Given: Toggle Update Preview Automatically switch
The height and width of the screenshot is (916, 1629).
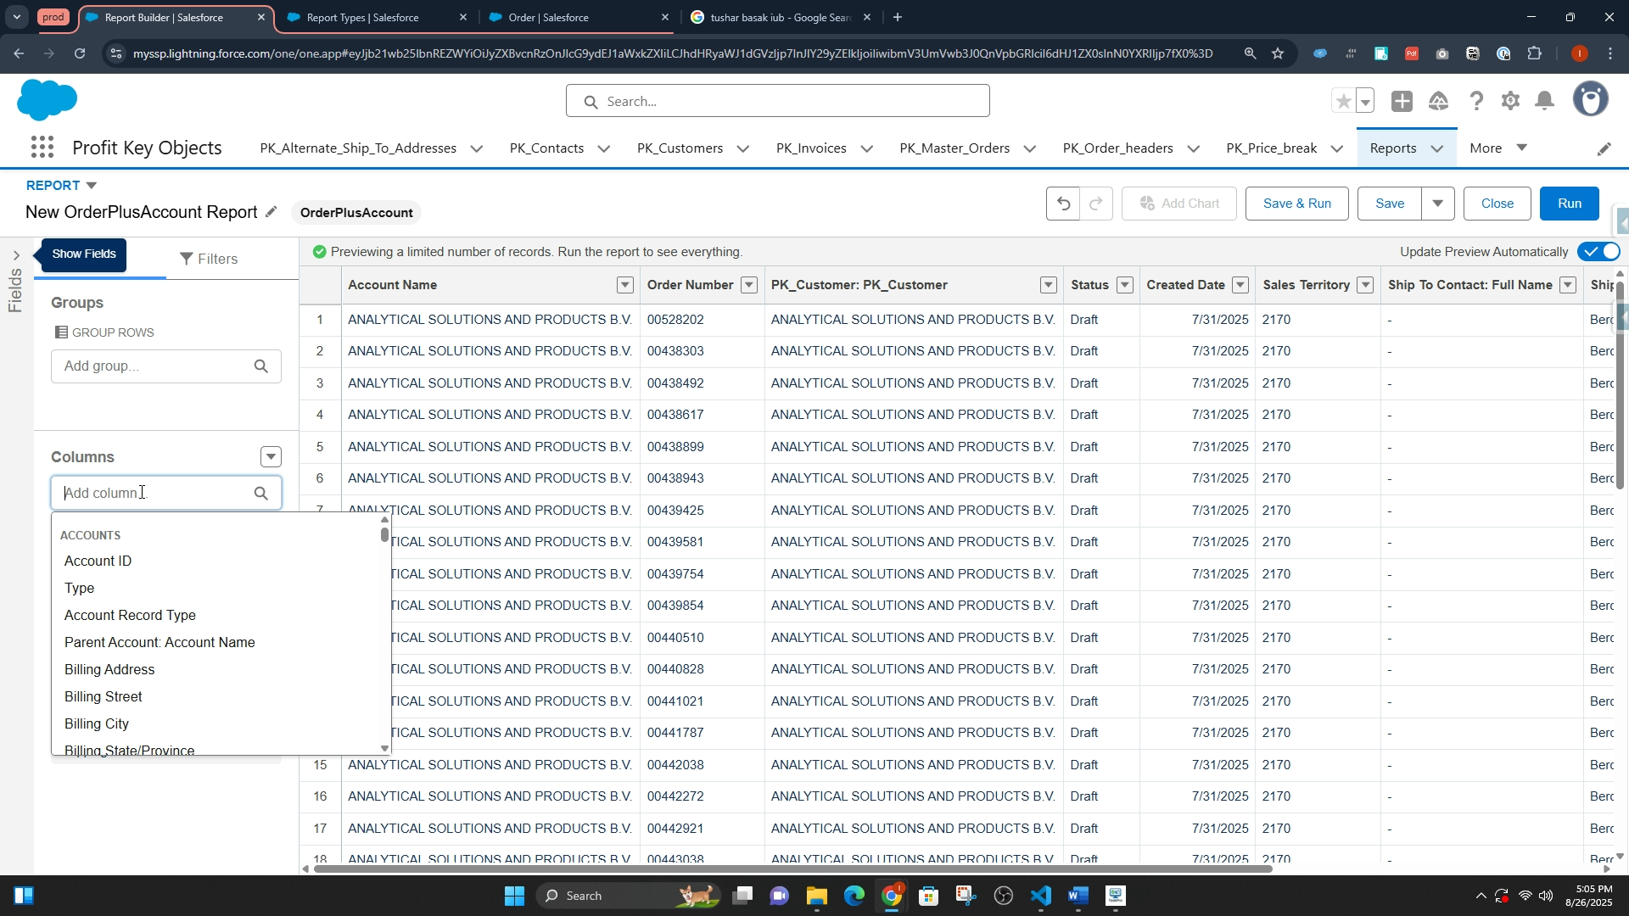Looking at the screenshot, I should [x=1600, y=252].
